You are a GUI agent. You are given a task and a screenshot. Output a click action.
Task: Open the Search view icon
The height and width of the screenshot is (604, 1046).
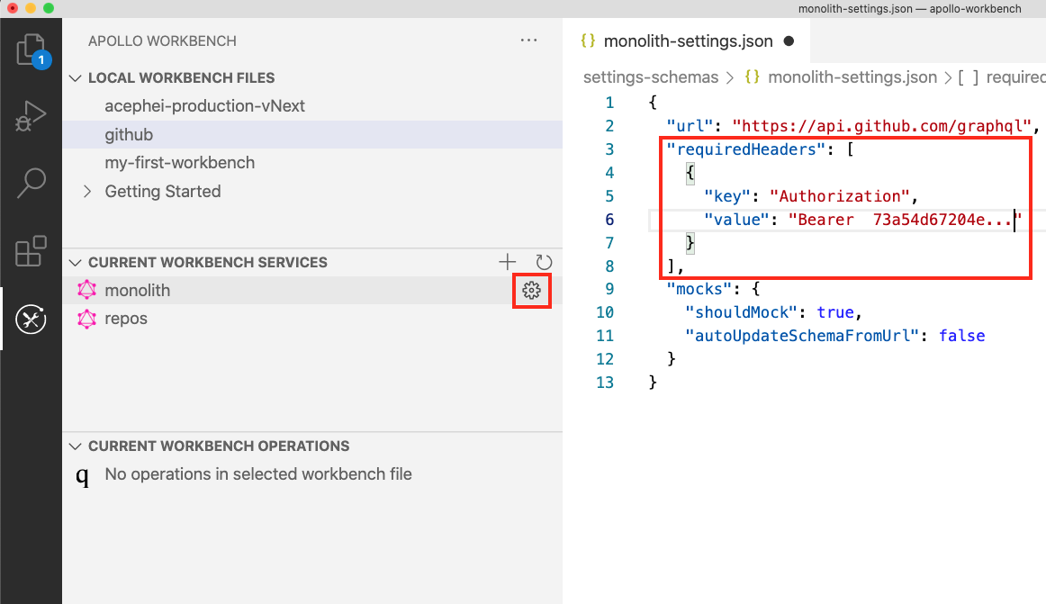[31, 183]
